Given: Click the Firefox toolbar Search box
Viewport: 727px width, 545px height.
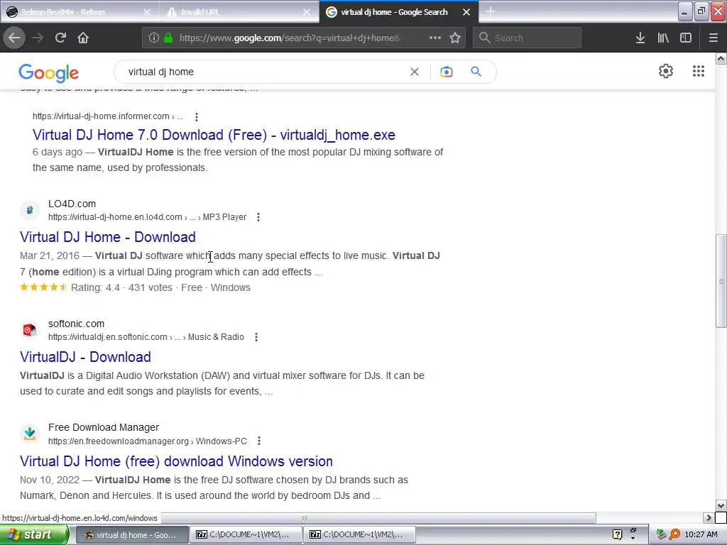Looking at the screenshot, I should tap(528, 38).
